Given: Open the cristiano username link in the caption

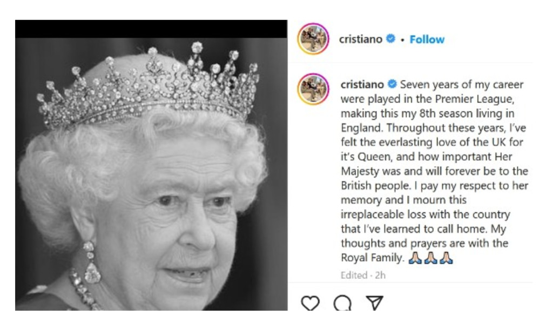Looking at the screenshot, I should [x=362, y=85].
